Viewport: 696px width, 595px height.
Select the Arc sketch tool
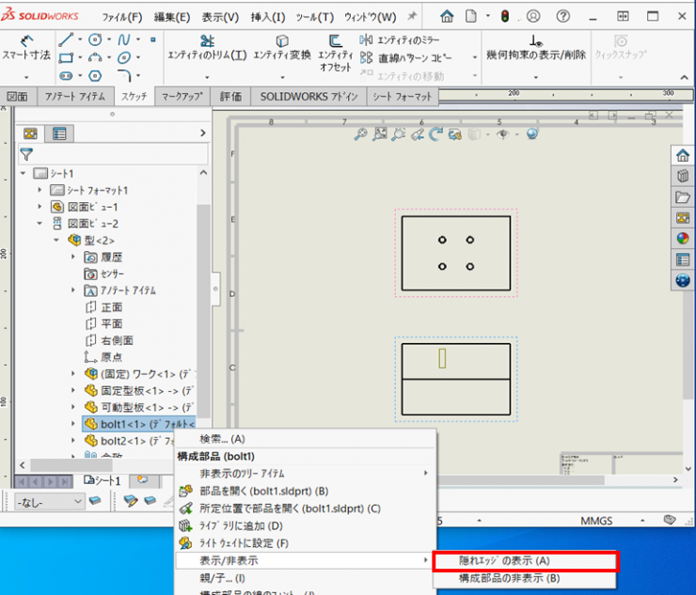(x=95, y=57)
